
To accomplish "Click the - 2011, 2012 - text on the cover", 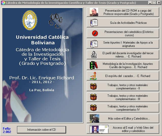I will click(42, 82).
